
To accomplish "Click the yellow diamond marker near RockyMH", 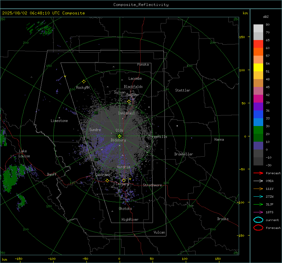I will point(84,82).
